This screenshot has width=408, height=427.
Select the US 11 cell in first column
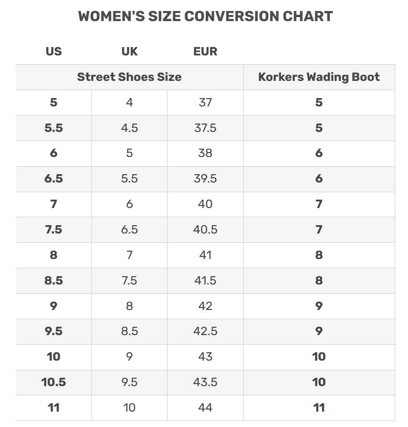tap(54, 408)
